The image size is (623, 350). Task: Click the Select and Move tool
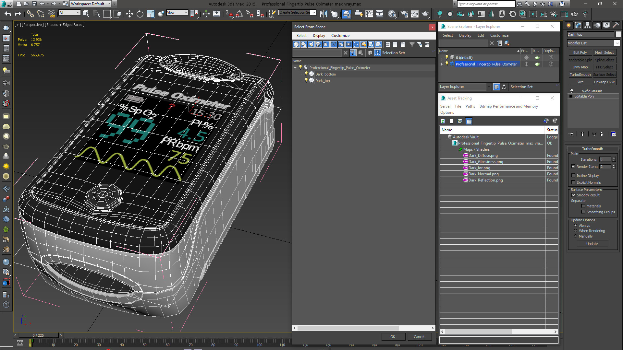pos(129,14)
